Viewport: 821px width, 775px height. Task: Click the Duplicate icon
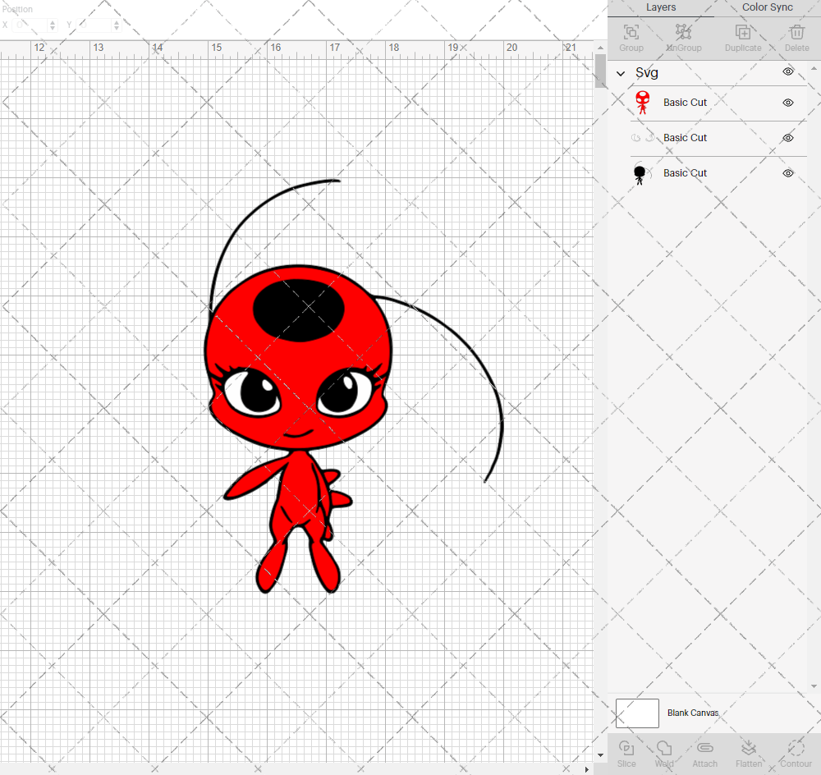pyautogui.click(x=743, y=33)
